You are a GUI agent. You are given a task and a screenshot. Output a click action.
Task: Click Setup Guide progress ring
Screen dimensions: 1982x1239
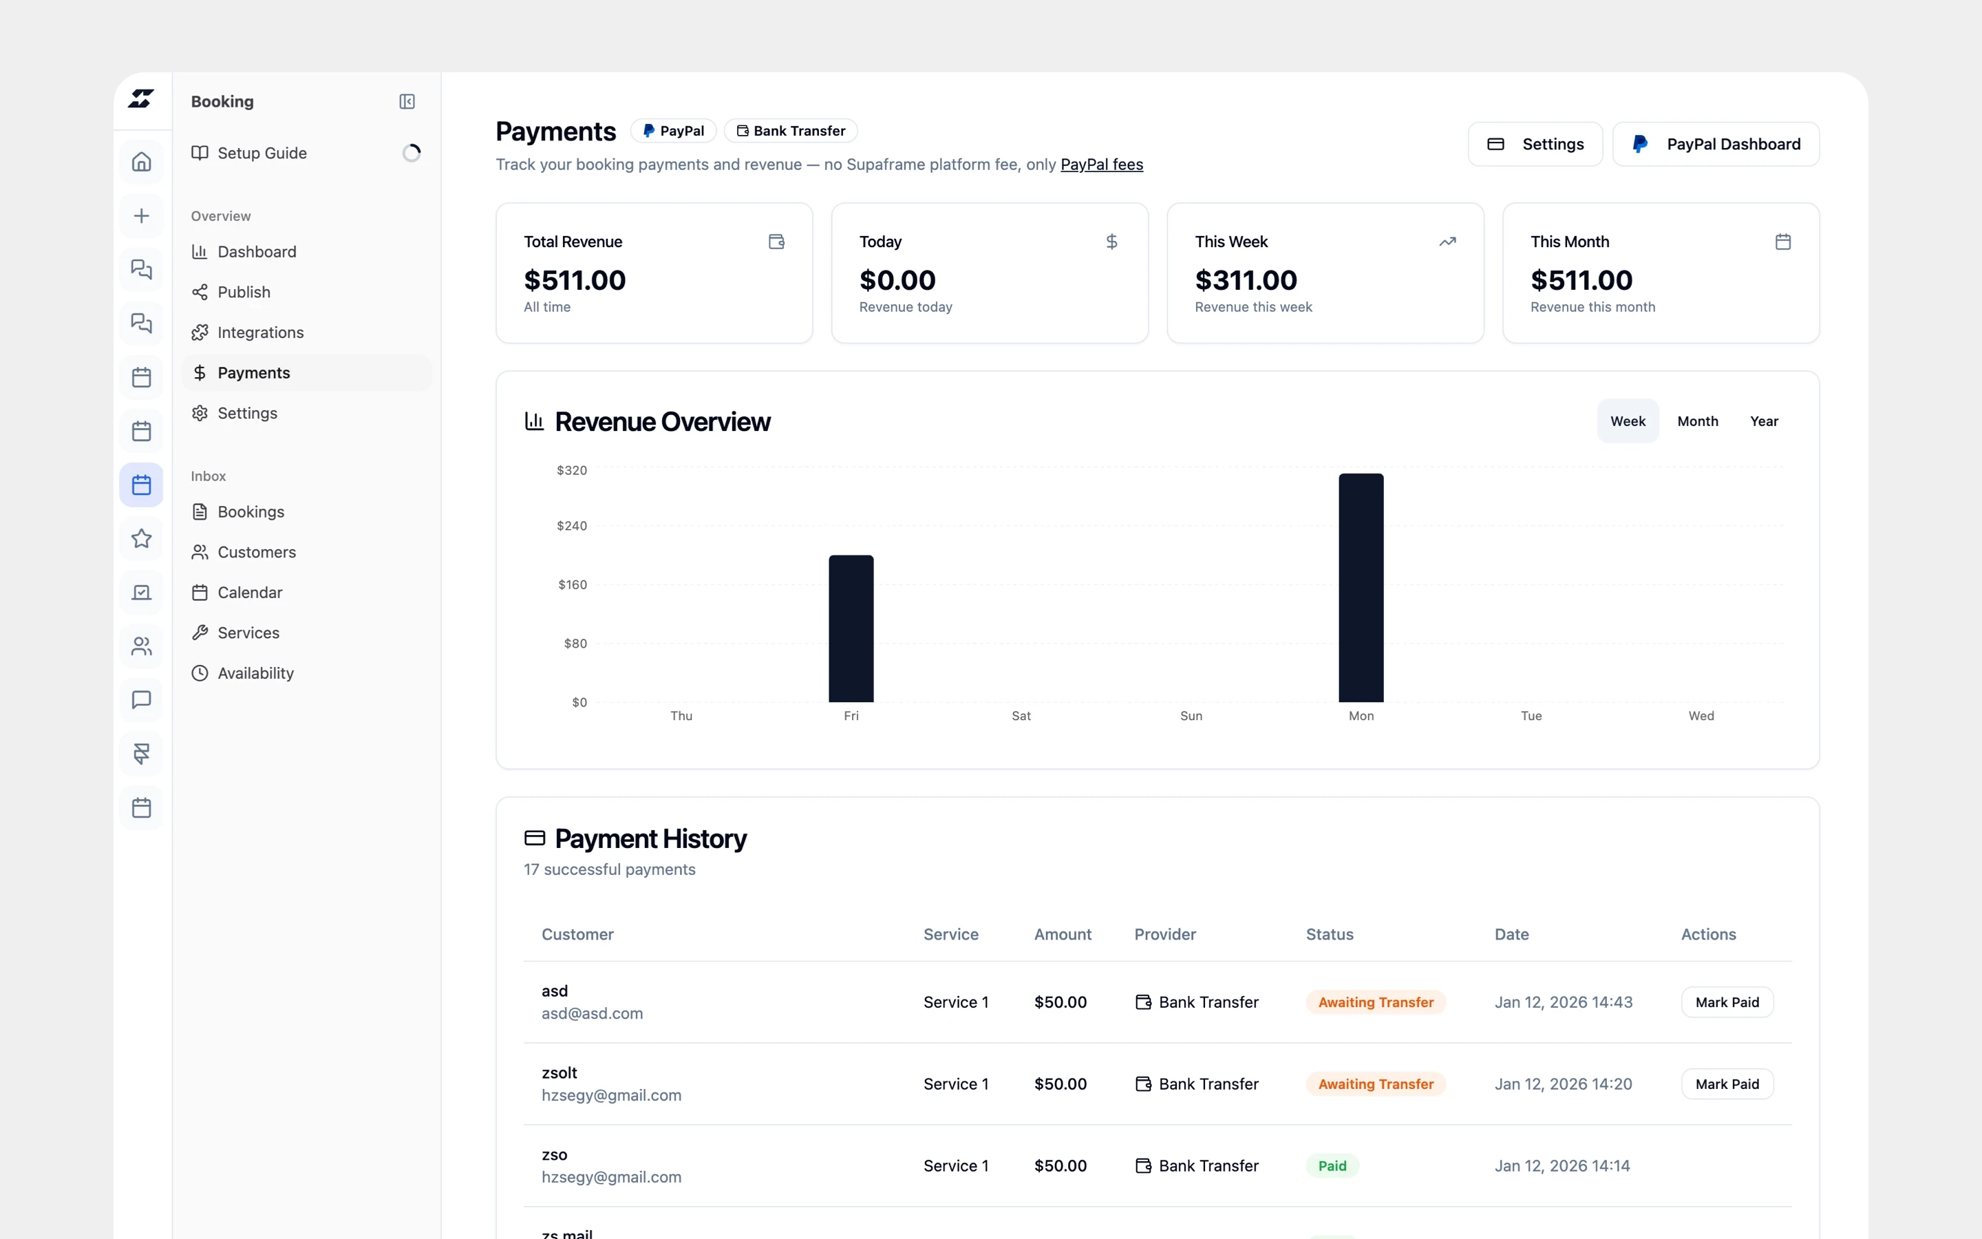(x=411, y=153)
